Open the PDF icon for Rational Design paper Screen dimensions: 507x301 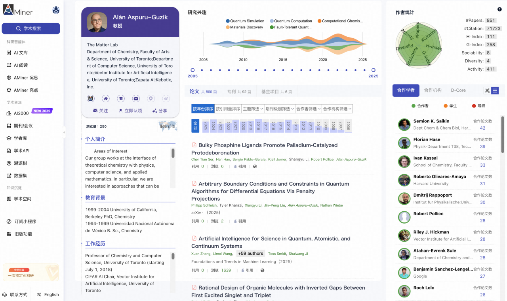[x=194, y=288]
